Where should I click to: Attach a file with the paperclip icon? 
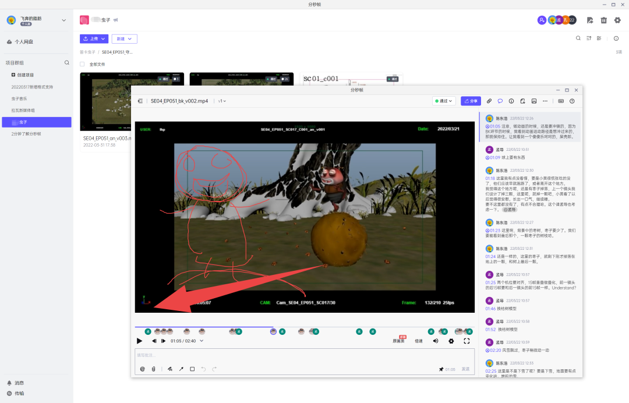pyautogui.click(x=153, y=369)
